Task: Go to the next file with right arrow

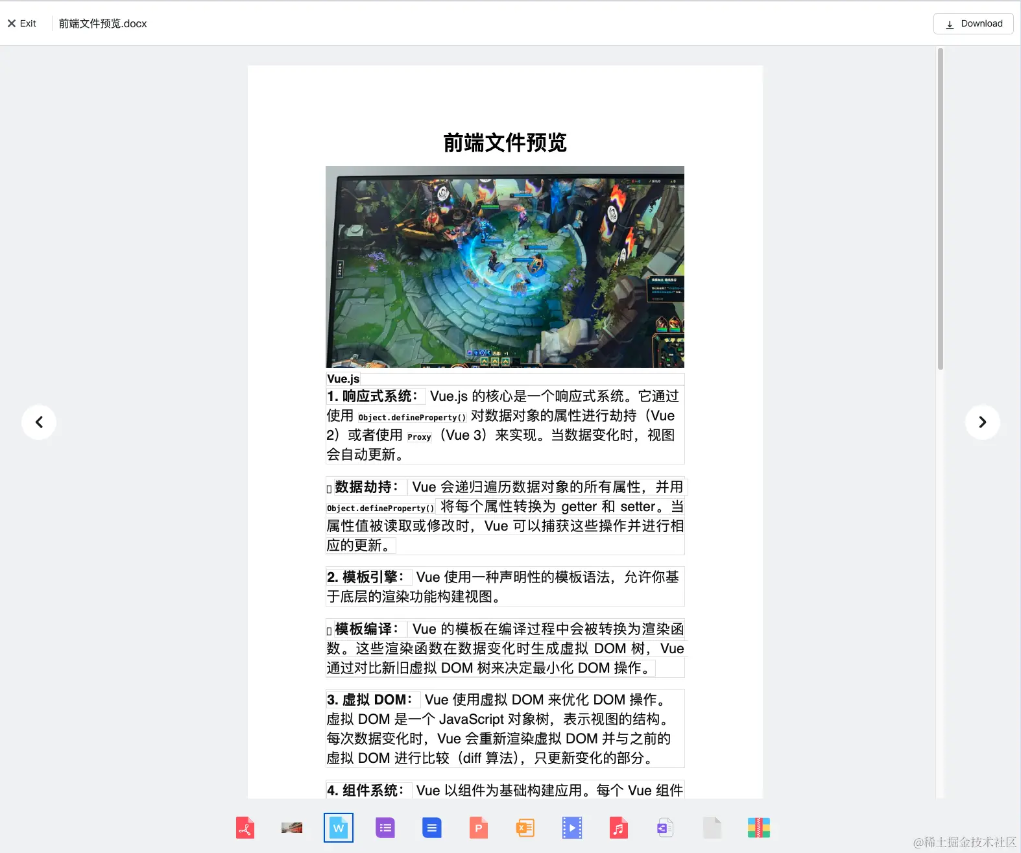Action: (983, 422)
